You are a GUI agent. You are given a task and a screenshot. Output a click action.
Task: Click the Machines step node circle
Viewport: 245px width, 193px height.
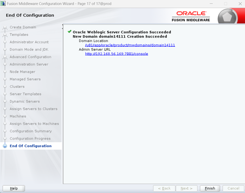(5, 116)
